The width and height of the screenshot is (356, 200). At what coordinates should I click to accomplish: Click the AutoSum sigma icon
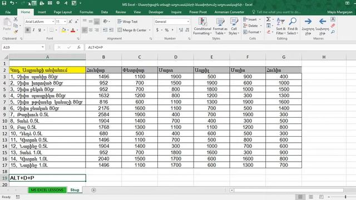point(268,19)
